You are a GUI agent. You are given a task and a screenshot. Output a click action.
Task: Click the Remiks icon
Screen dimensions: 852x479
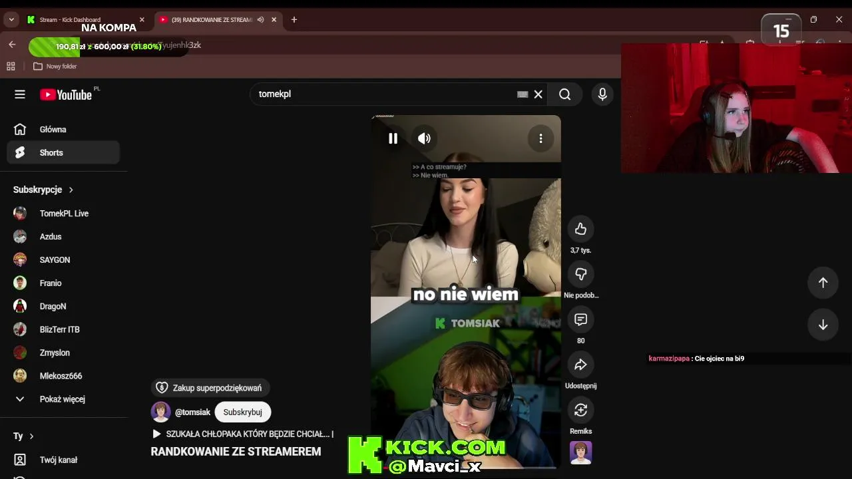pyautogui.click(x=580, y=410)
